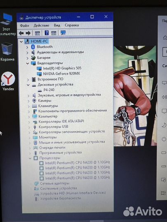Open the Действие menu
The width and height of the screenshot is (167, 222).
pyautogui.click(x=42, y=25)
